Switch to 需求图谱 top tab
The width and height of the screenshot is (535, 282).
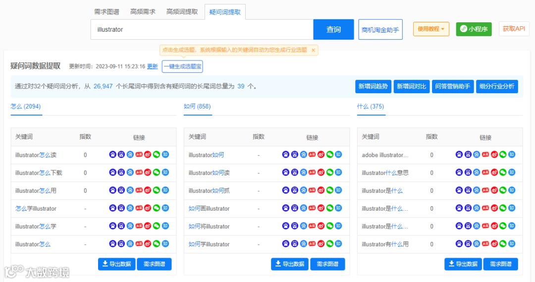click(107, 11)
